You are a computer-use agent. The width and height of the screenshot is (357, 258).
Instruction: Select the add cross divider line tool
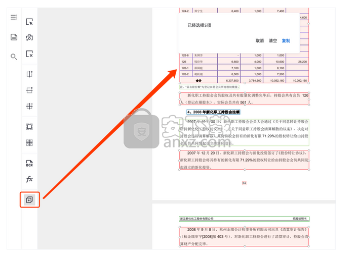[x=29, y=106]
